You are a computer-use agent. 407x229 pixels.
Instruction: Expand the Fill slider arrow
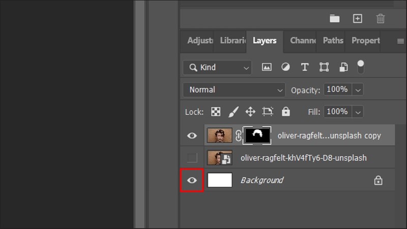(358, 112)
